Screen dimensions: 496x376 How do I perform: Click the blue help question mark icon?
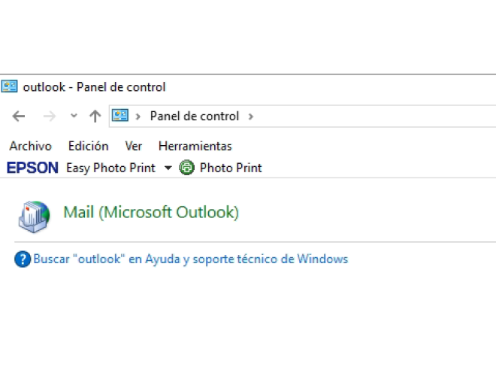[x=23, y=259]
